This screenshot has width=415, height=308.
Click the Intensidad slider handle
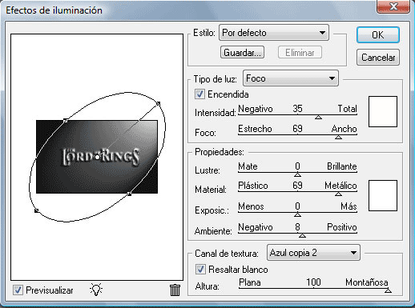(x=318, y=117)
